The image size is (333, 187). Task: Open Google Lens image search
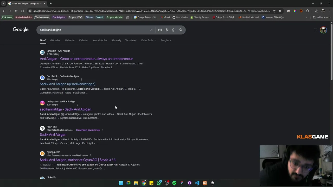[x=174, y=30]
